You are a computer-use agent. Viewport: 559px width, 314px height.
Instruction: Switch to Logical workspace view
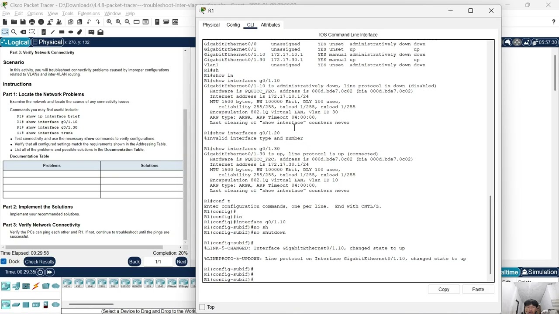click(x=15, y=42)
